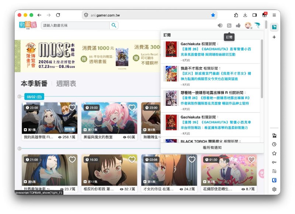Favorite the 21:00 世界最強後衛 heart
Viewport: 295px width, 214px height.
pos(72,159)
